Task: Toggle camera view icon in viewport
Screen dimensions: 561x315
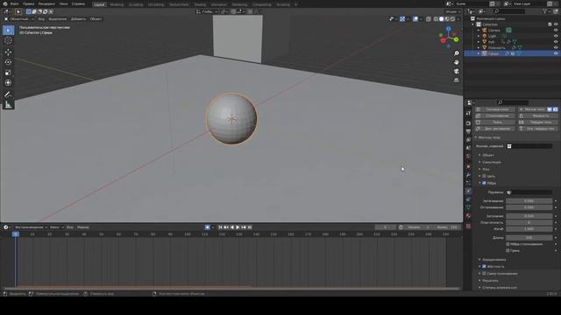Action: click(456, 71)
